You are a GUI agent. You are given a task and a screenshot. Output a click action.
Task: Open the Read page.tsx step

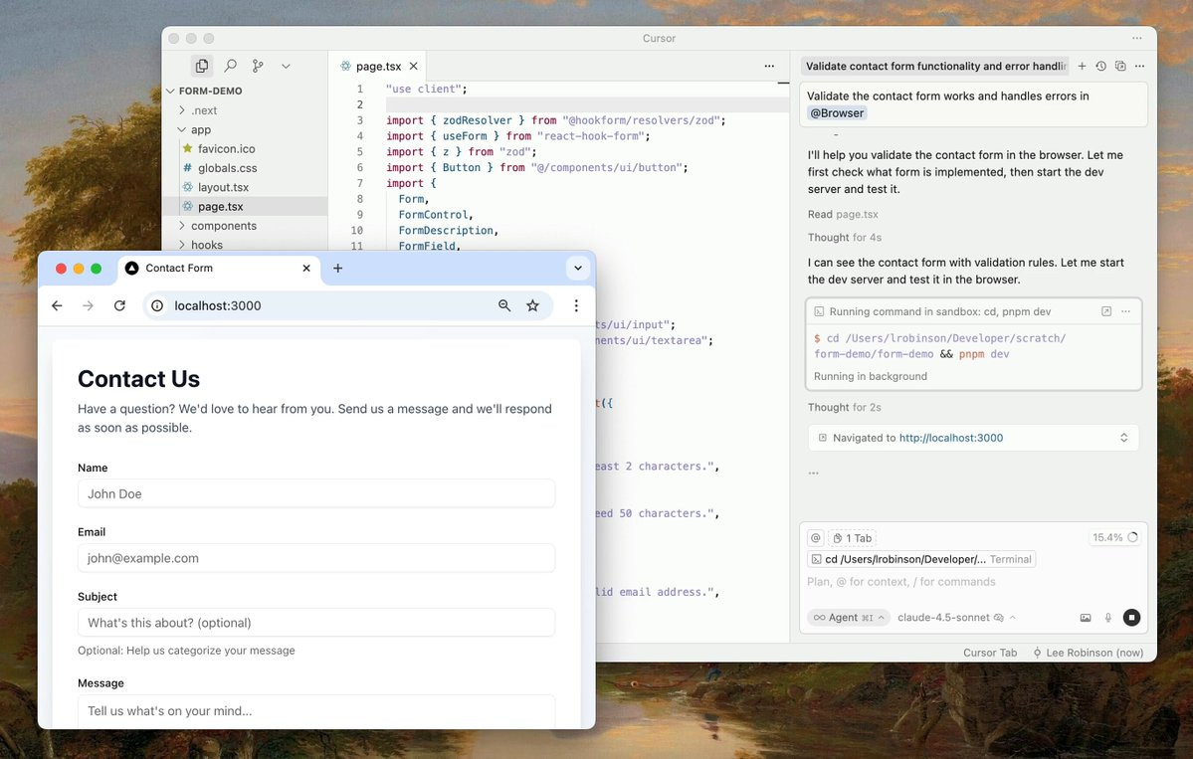click(843, 215)
